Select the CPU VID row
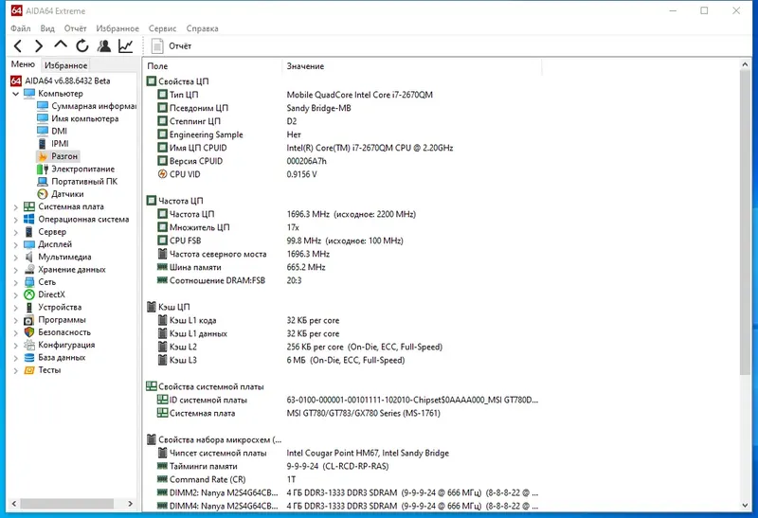 pos(342,174)
